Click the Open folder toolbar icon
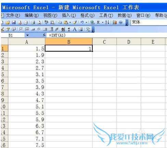This screenshot has height=148, width=167. [8, 23]
